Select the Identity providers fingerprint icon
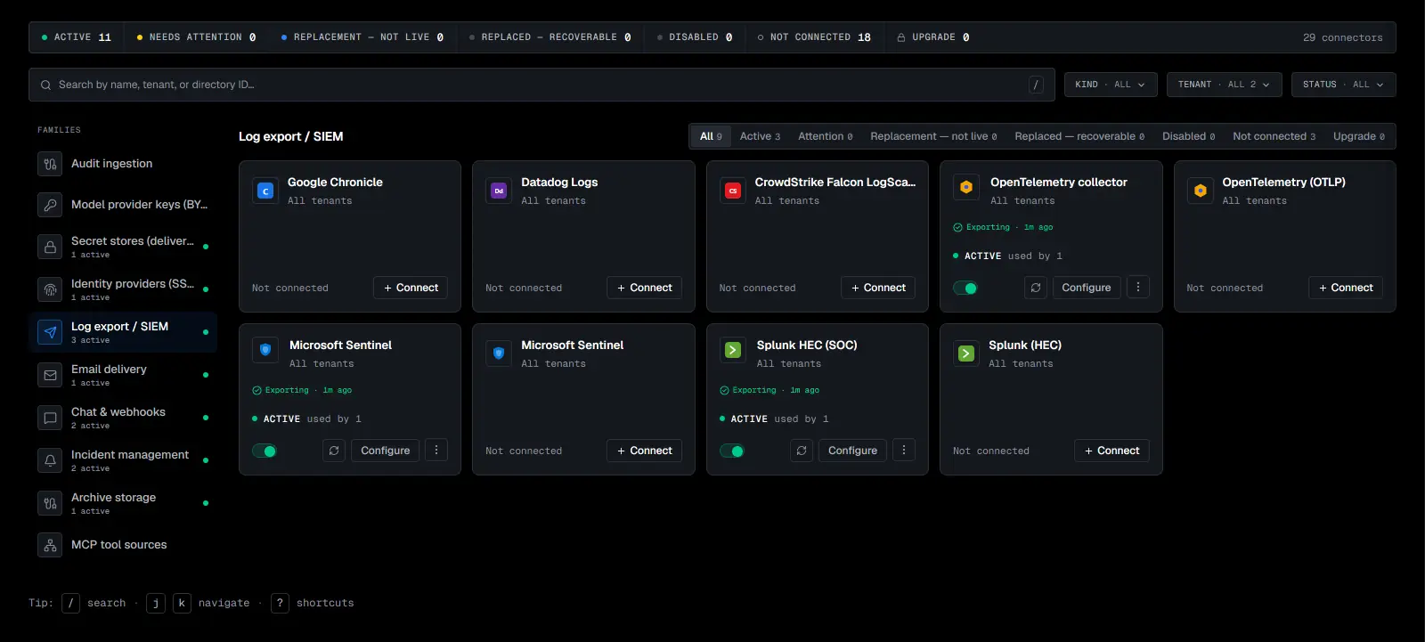This screenshot has height=642, width=1425. (x=50, y=289)
